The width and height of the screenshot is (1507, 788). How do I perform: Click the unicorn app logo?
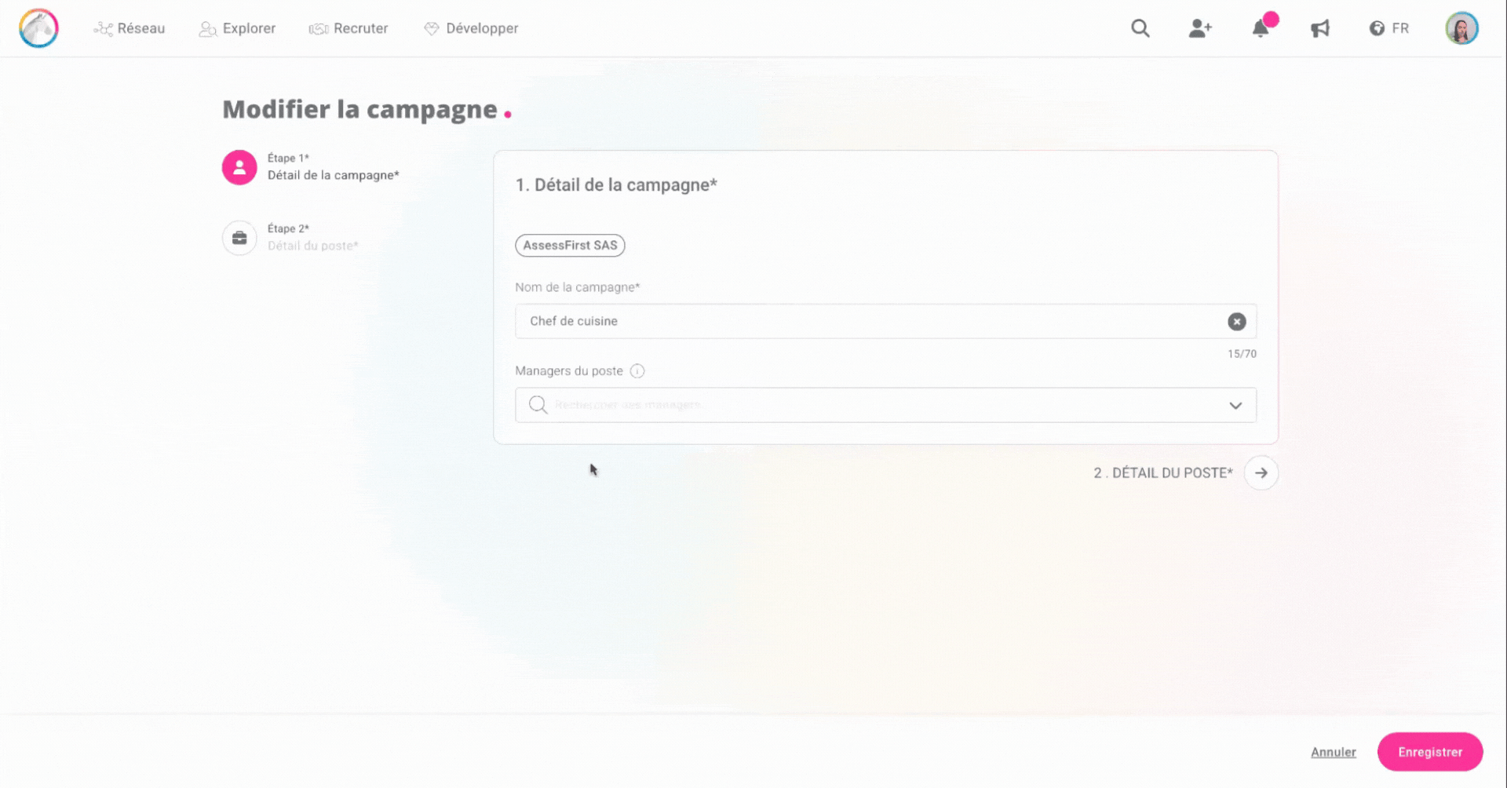pyautogui.click(x=38, y=28)
